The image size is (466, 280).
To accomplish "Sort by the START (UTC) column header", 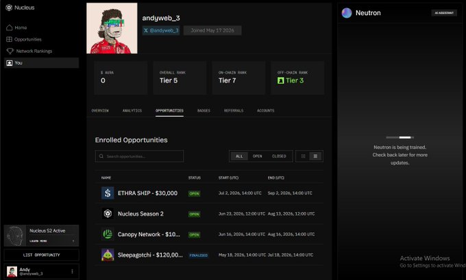I will [228, 177].
